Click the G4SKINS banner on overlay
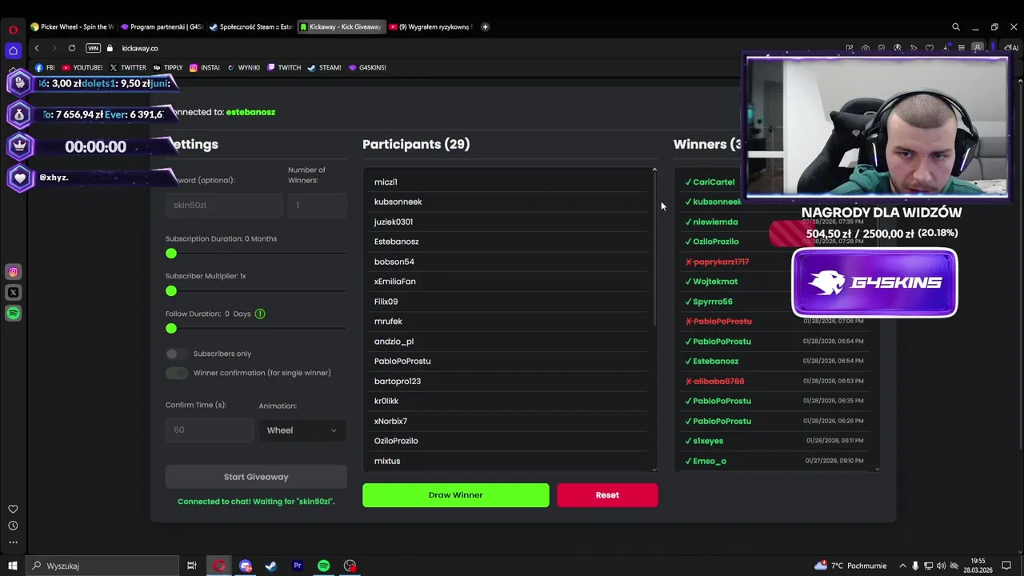This screenshot has height=576, width=1024. [874, 282]
